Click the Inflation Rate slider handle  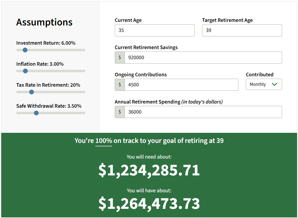click(25, 71)
